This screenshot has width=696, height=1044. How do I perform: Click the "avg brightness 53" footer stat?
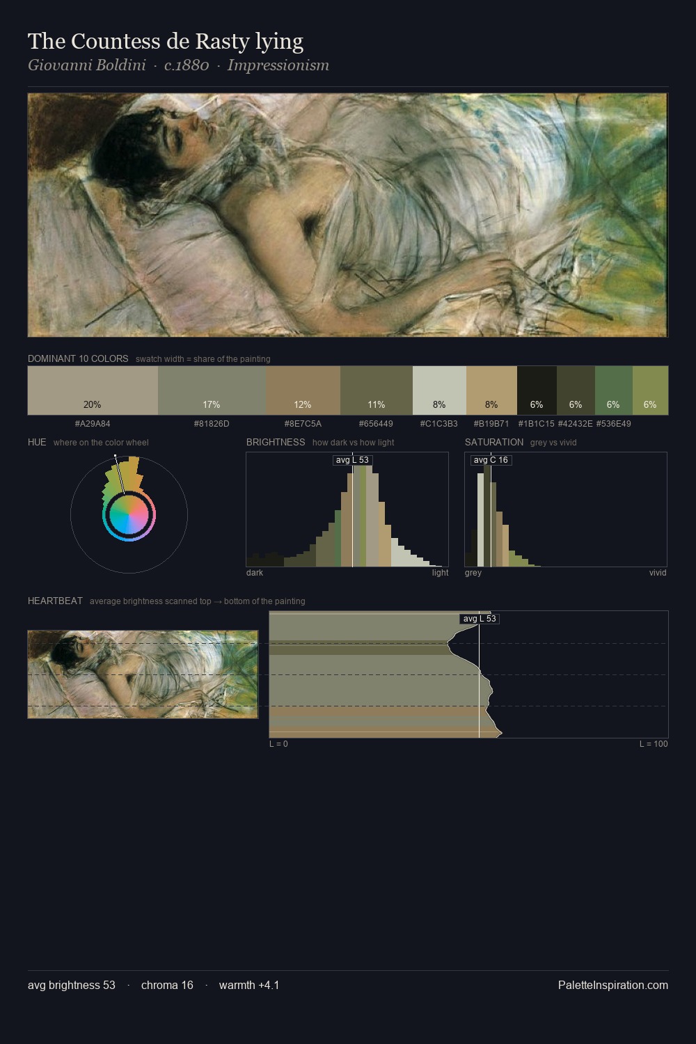72,986
